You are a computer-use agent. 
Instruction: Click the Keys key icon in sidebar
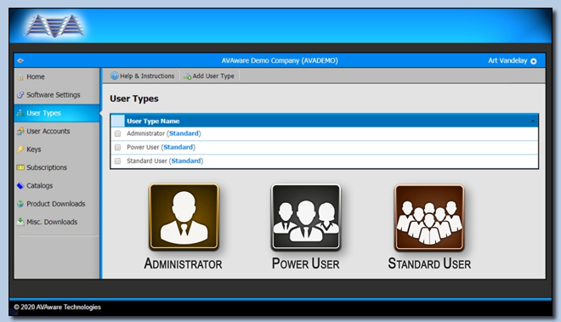[20, 150]
